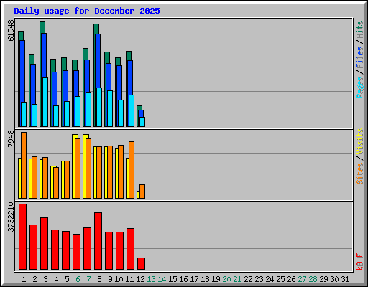Screen dimensions: 368x287
Task: Click day label 10 on the axis
Action: (x=119, y=279)
